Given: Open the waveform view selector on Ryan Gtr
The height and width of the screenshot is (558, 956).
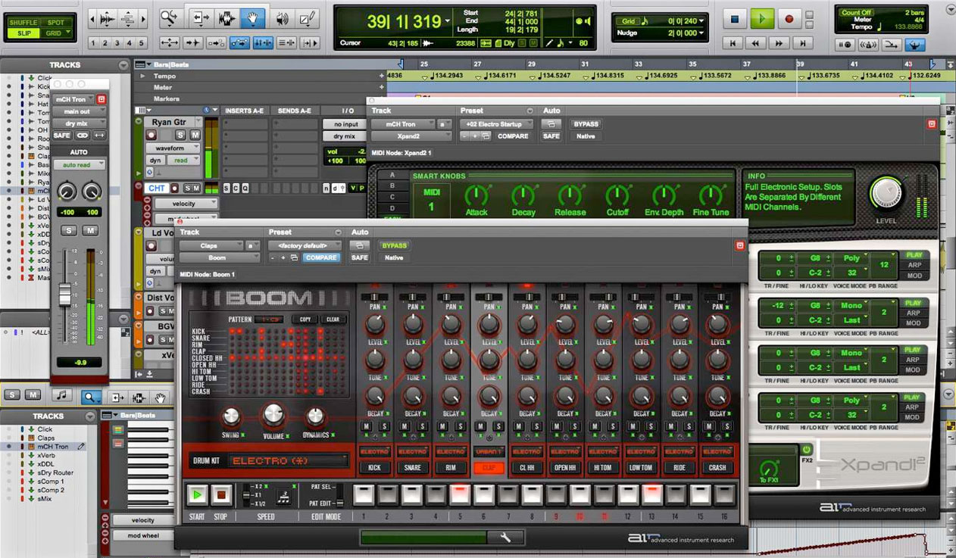Looking at the screenshot, I should click(x=171, y=148).
